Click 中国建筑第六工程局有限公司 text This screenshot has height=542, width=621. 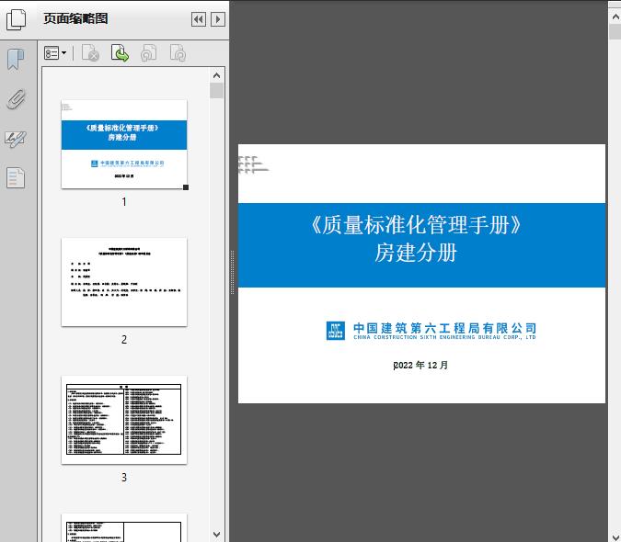tap(444, 328)
